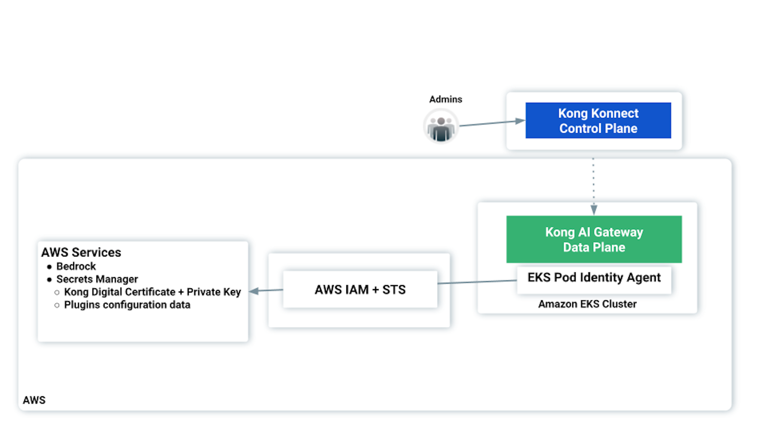Image resolution: width=769 pixels, height=432 pixels.
Task: Click the Amazon EKS Cluster label
Action: point(587,304)
